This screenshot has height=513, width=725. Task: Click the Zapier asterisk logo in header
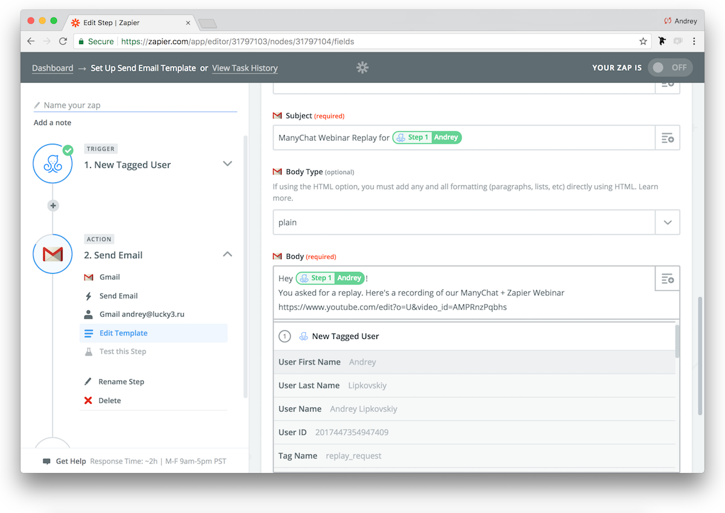click(x=362, y=68)
